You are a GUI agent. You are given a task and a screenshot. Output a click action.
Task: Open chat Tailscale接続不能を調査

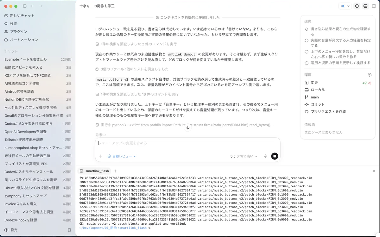coord(38,140)
